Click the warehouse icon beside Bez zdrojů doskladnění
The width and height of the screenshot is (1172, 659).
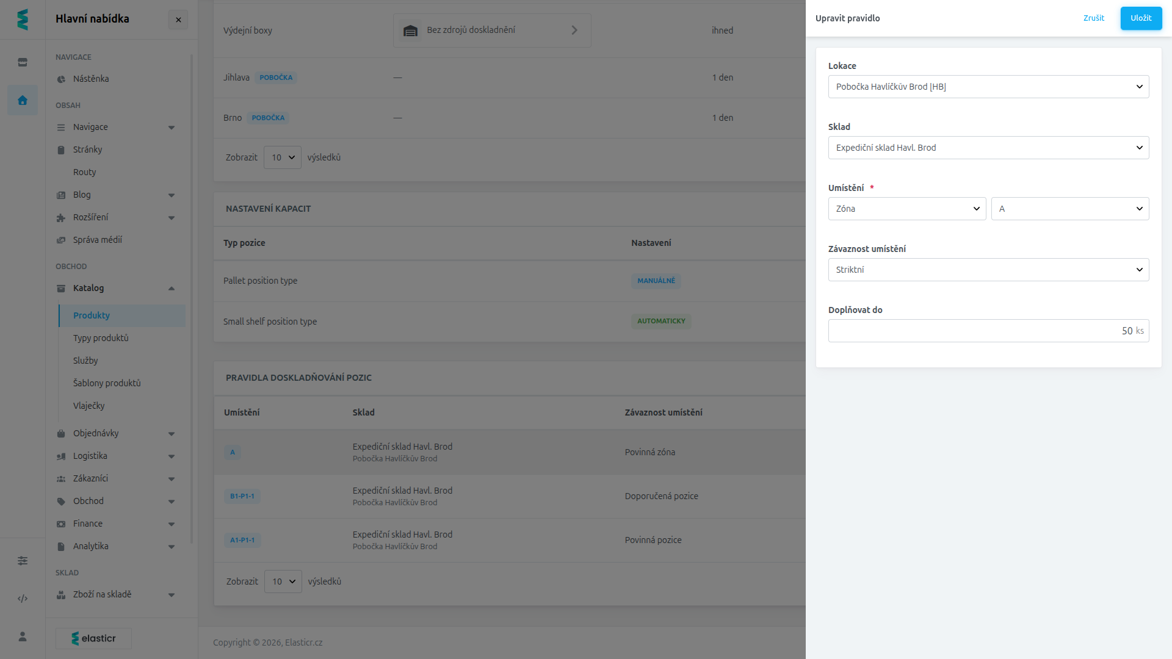click(x=410, y=31)
